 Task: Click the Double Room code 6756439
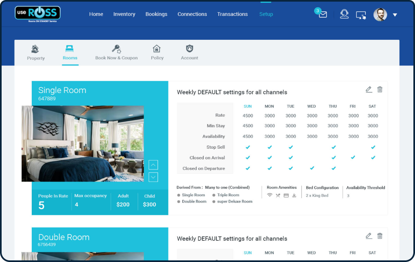(46, 245)
